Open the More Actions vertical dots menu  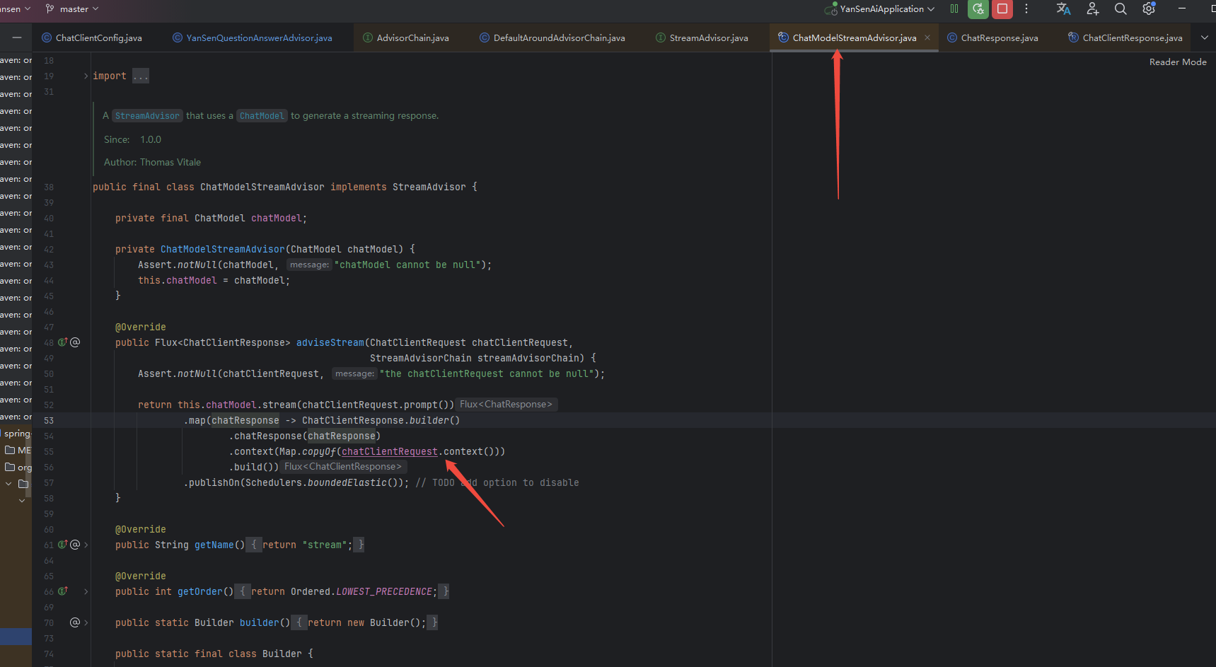tap(1026, 9)
